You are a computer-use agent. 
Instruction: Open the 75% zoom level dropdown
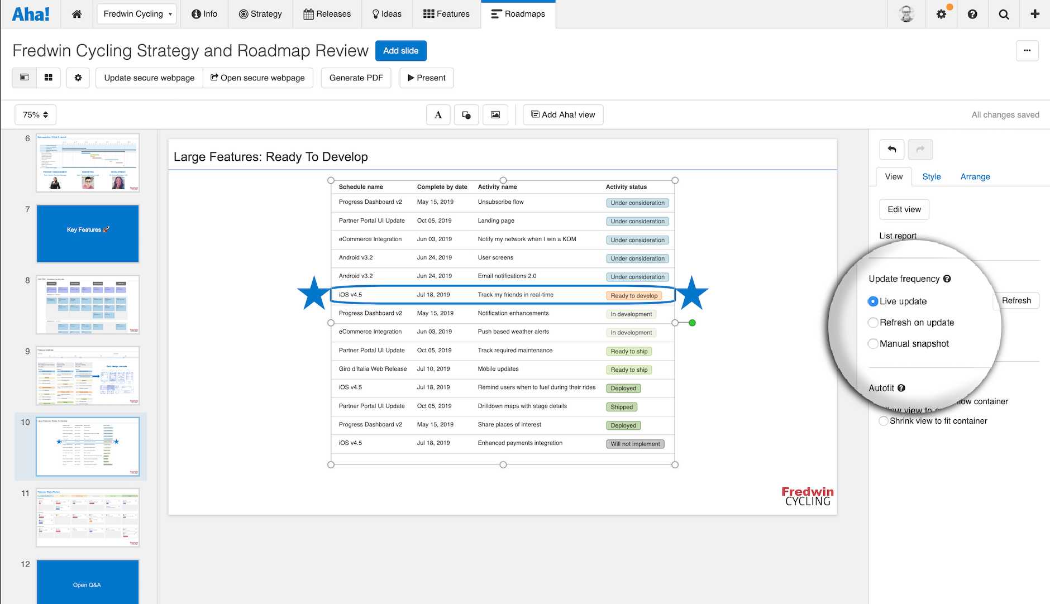pos(35,115)
